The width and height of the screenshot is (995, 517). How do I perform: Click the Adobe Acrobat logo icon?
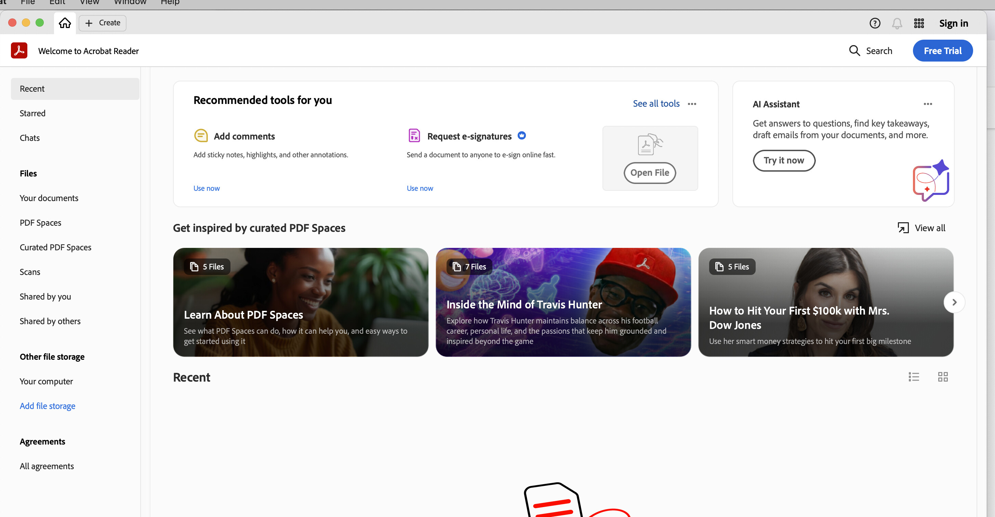coord(19,51)
